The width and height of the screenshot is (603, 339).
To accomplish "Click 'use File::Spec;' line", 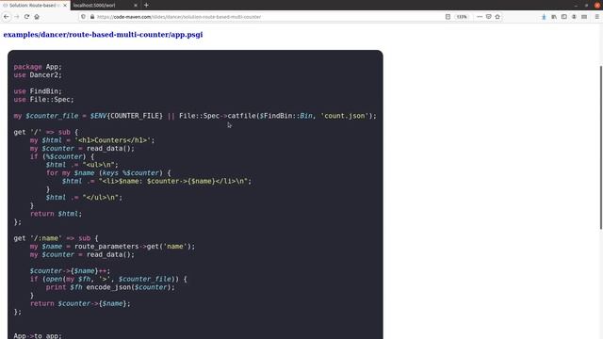I will (x=44, y=99).
